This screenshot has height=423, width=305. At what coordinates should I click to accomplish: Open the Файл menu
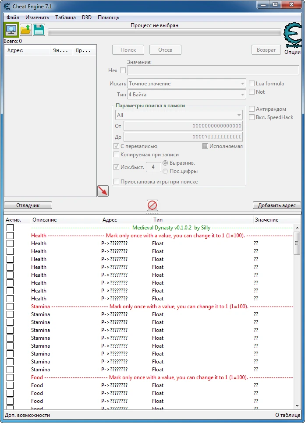coord(13,17)
